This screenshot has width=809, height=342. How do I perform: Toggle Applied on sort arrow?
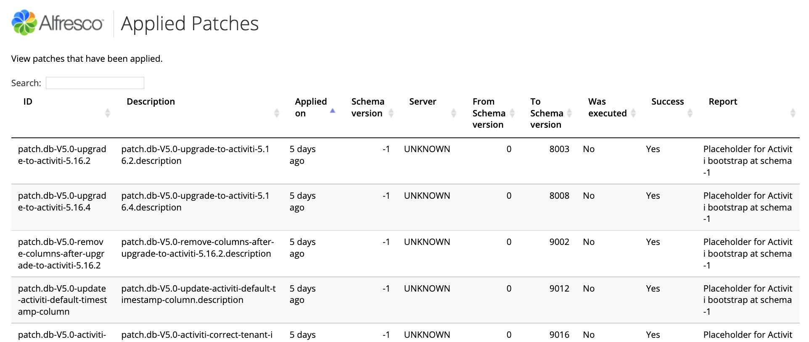[333, 111]
